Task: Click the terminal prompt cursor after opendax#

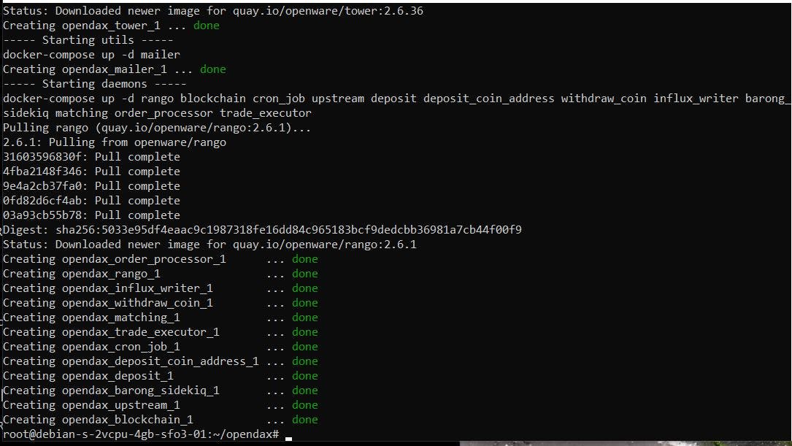Action: pos(288,438)
